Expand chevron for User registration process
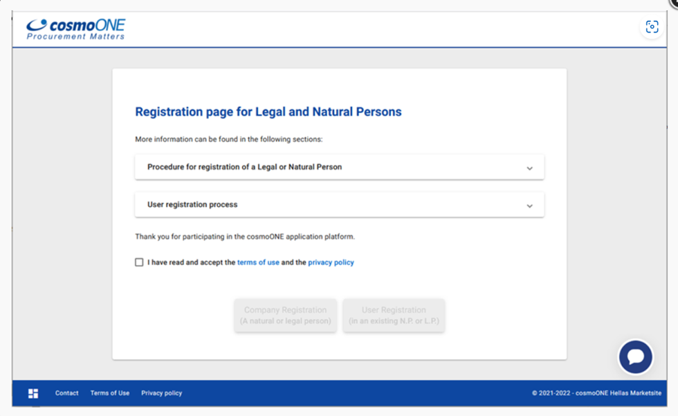 [529, 206]
